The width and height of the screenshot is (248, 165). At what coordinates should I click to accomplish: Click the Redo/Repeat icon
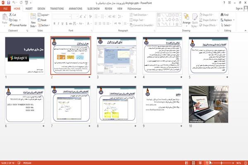click(x=21, y=2)
